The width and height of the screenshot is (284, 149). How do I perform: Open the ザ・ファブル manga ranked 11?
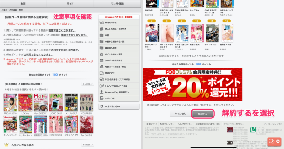click(x=212, y=33)
